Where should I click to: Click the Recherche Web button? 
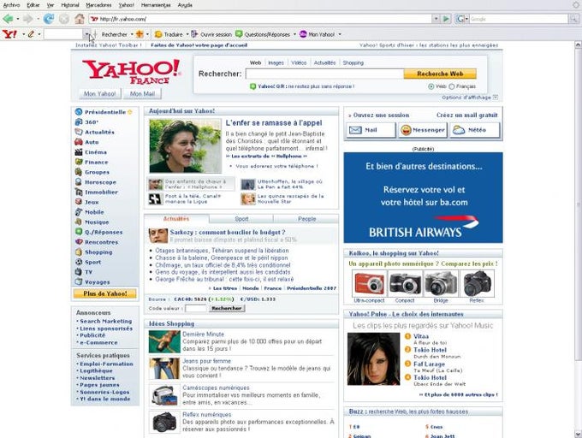(x=440, y=74)
